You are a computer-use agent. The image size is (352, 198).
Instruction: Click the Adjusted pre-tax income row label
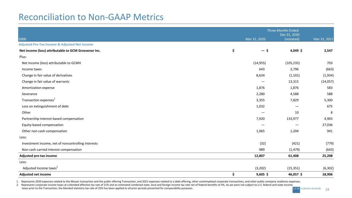38,156
